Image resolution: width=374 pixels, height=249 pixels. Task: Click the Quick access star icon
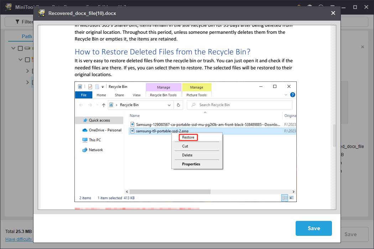pos(85,120)
